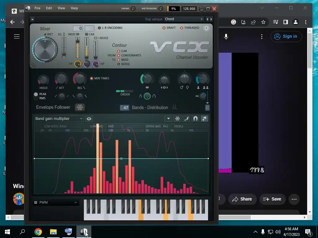318x238 pixels.
Task: Bookmark the page with the star icon
Action: (263, 22)
